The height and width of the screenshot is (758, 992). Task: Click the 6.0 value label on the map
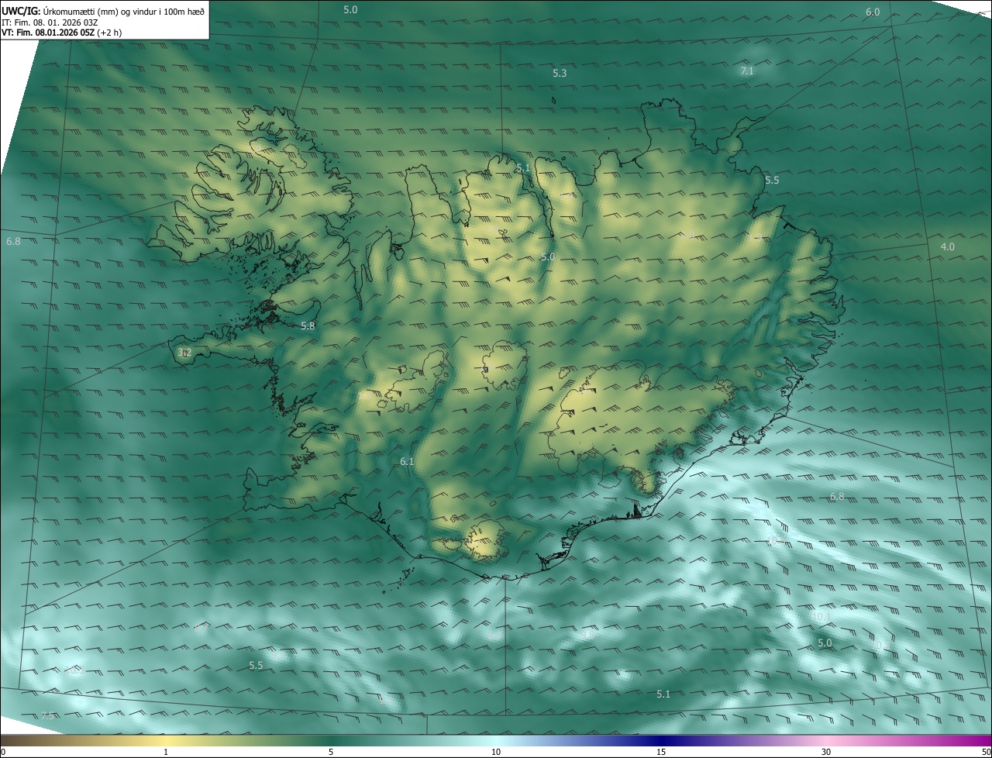point(873,12)
